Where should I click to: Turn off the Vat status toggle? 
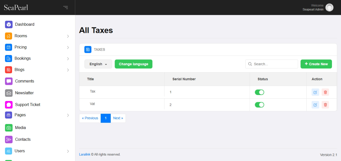[x=259, y=105]
